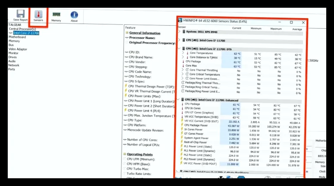Select the General Information heading
This screenshot has height=186, width=334.
145,33
